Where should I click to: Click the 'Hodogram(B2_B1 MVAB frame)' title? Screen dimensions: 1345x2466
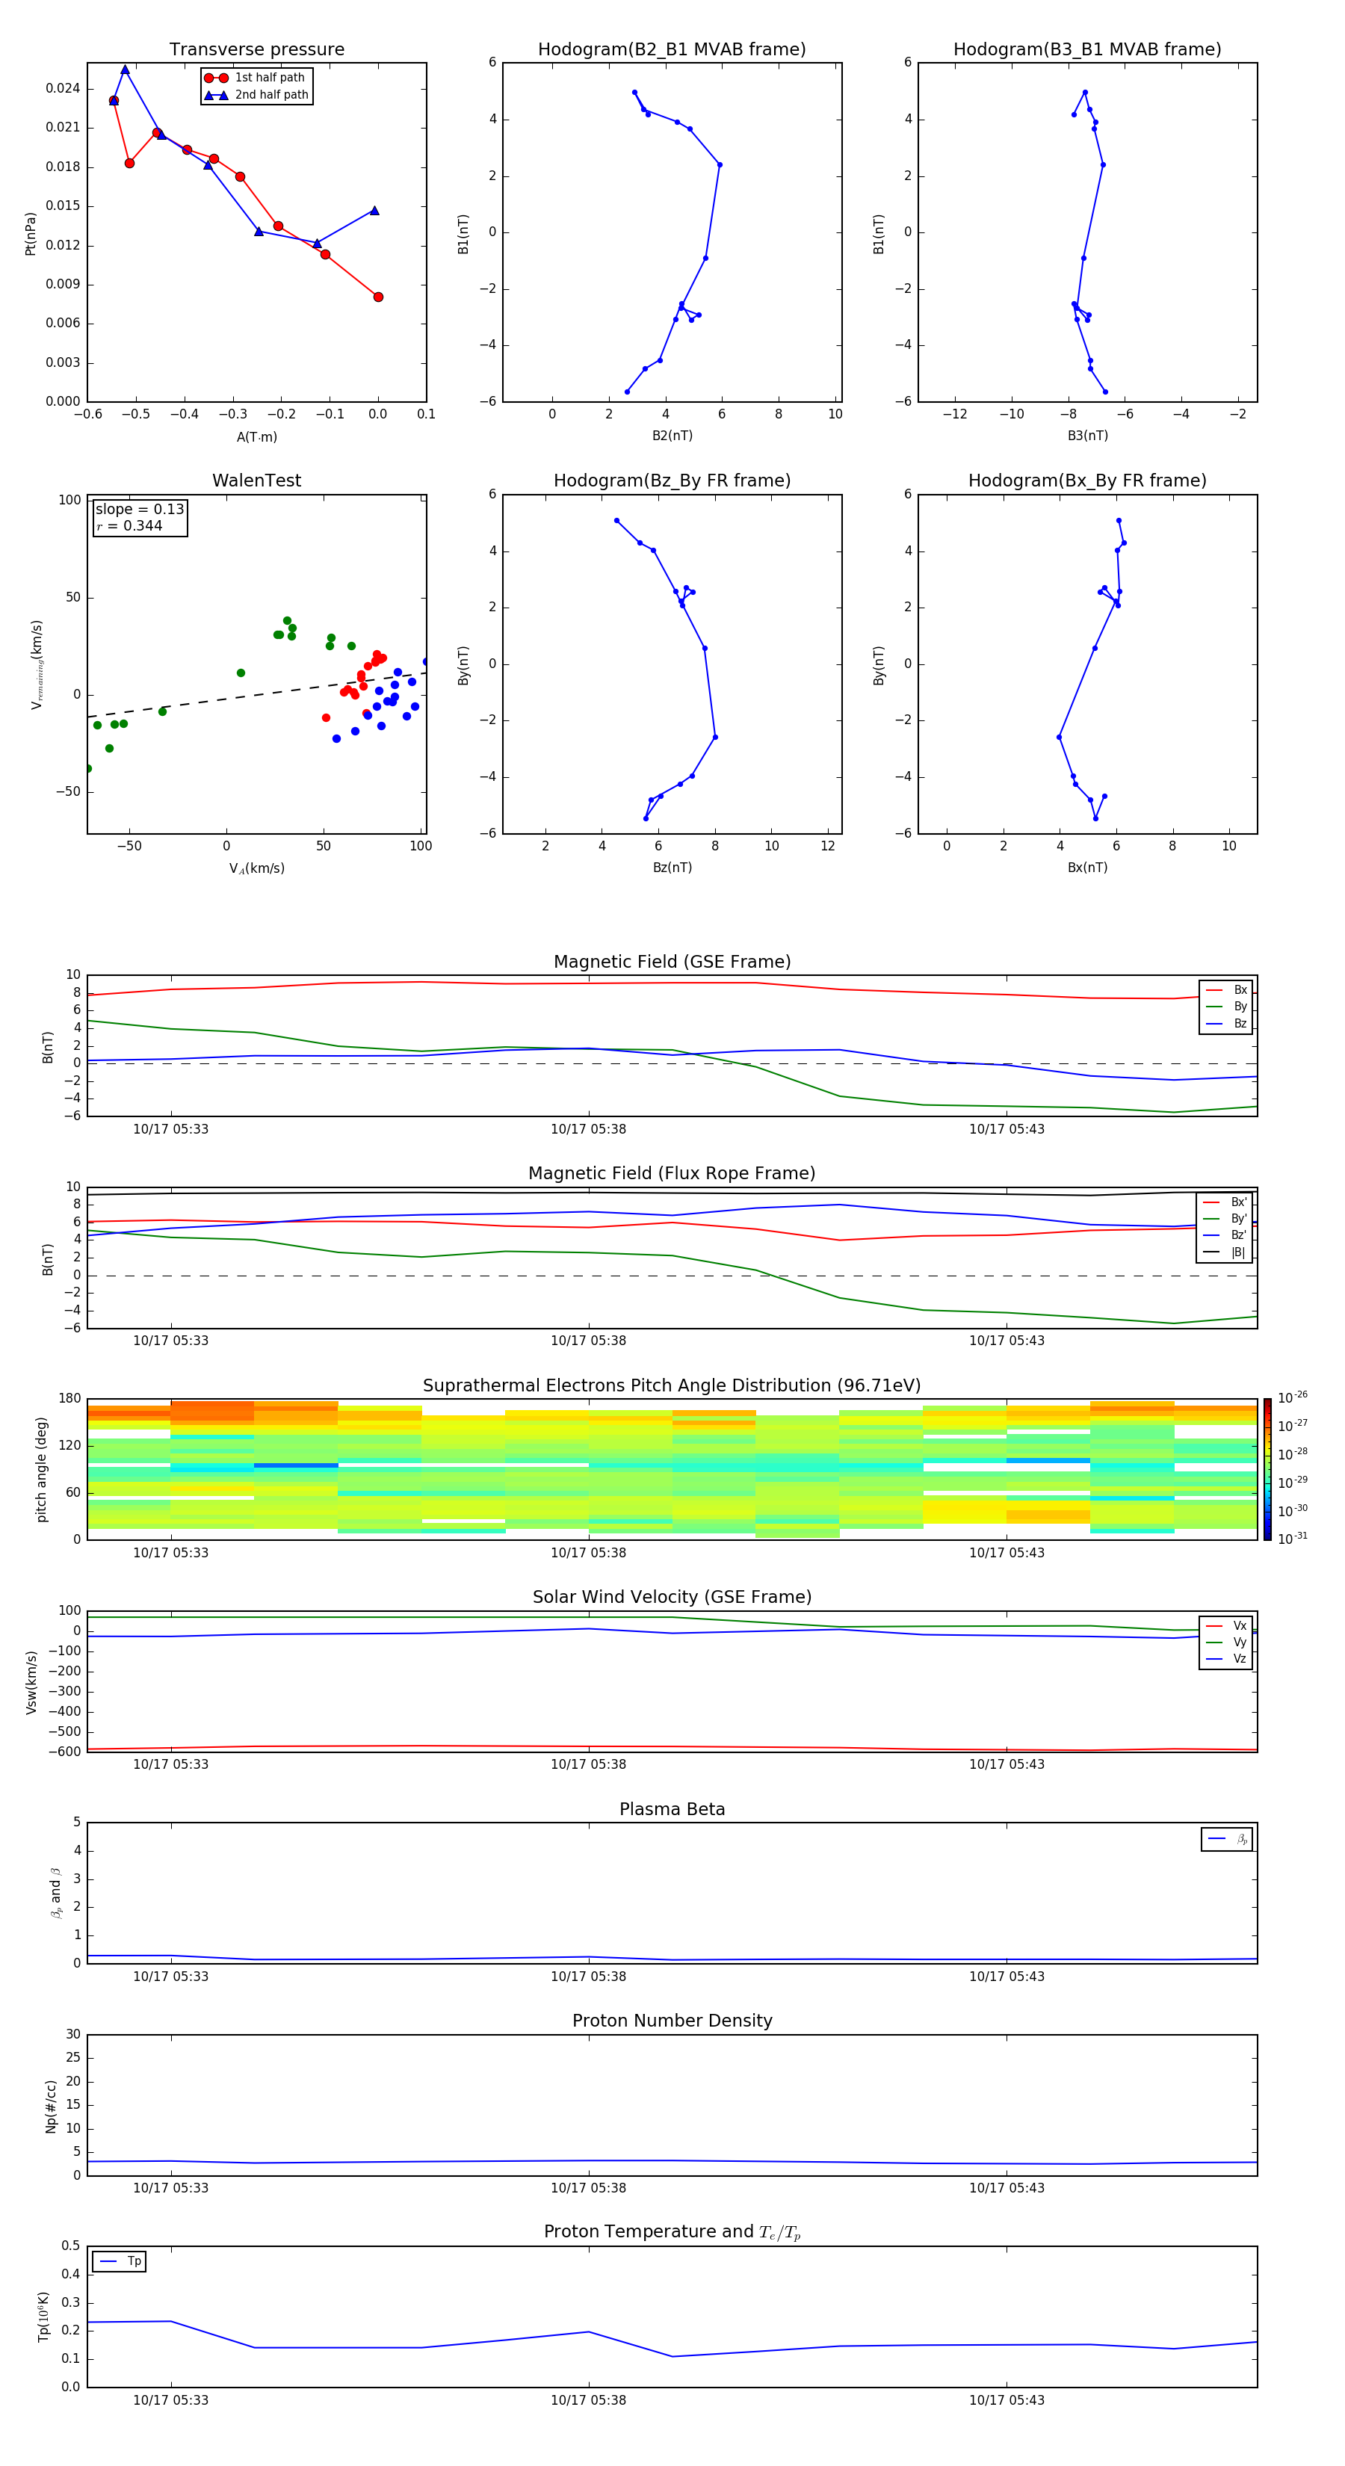(671, 50)
